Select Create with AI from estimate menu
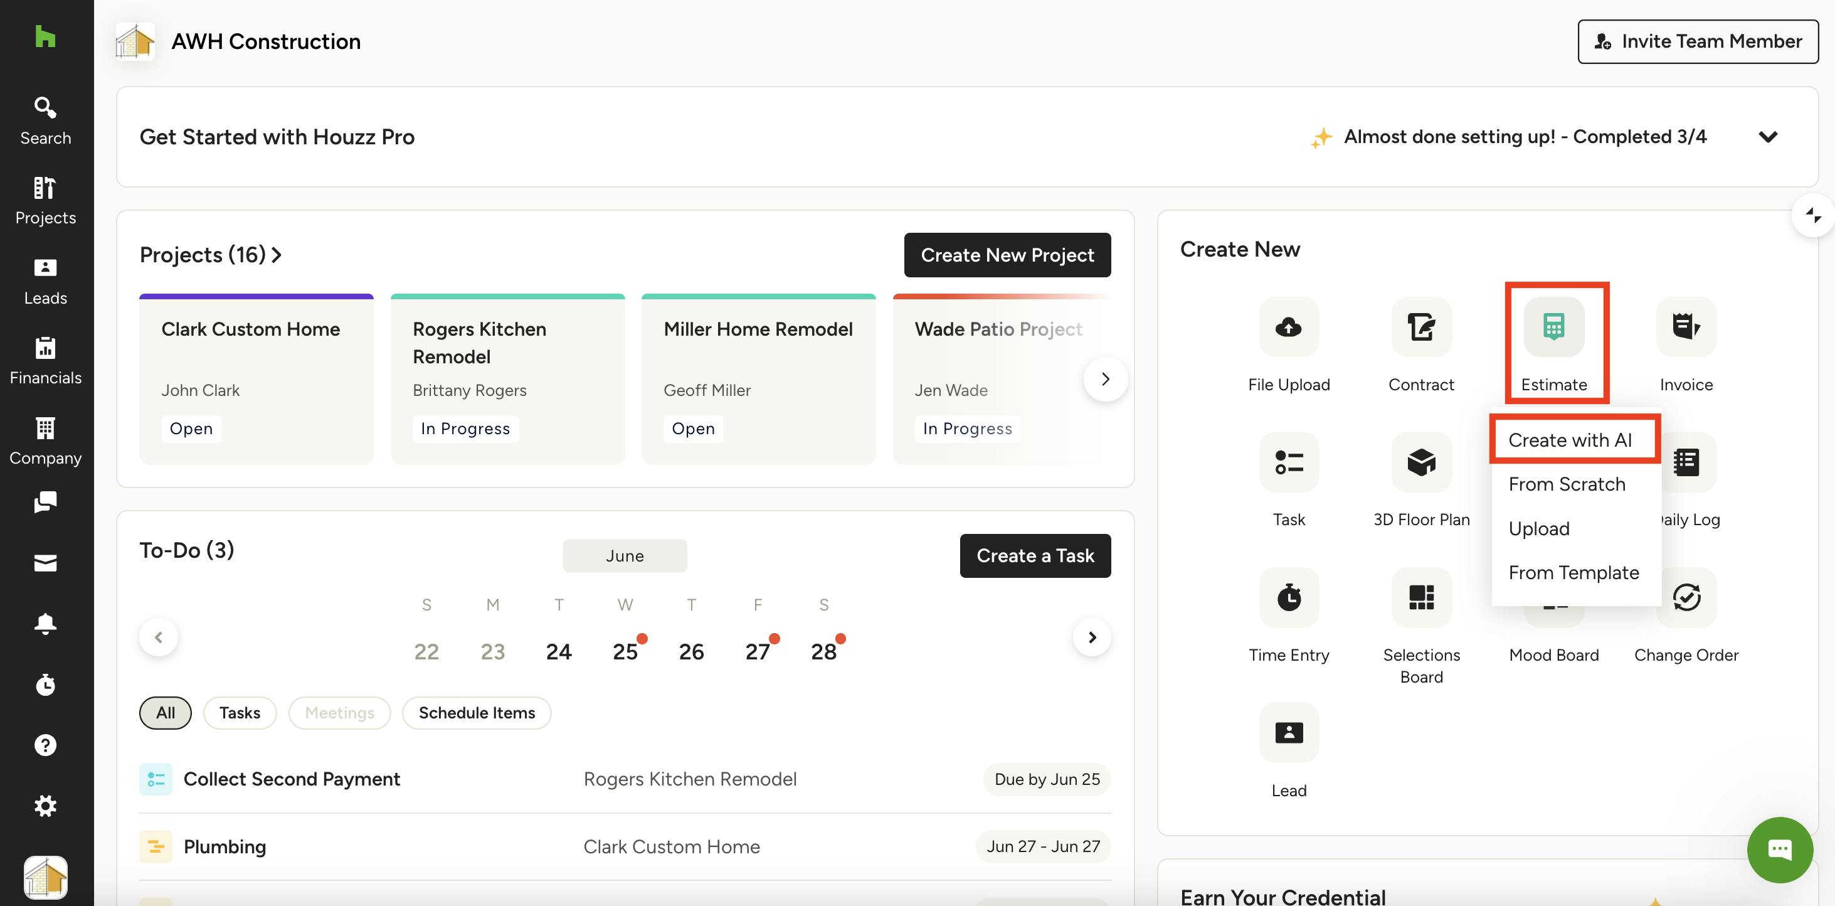The width and height of the screenshot is (1835, 906). click(x=1570, y=440)
